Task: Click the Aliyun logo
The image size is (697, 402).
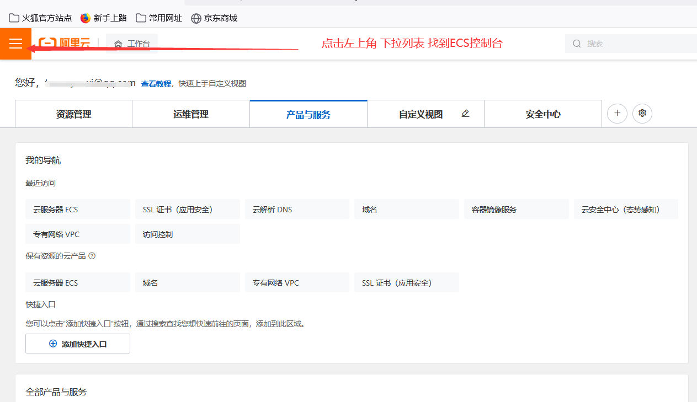Action: (64, 44)
